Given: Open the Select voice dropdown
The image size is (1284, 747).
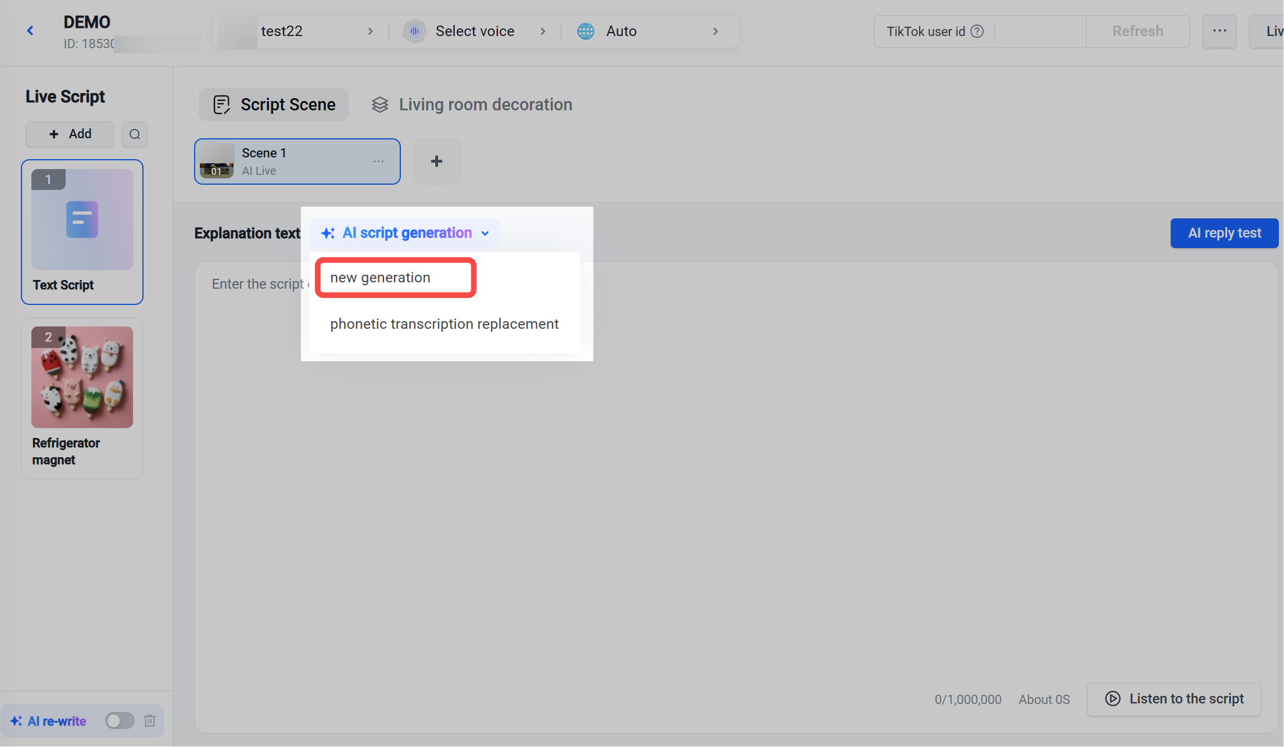Looking at the screenshot, I should (x=474, y=31).
